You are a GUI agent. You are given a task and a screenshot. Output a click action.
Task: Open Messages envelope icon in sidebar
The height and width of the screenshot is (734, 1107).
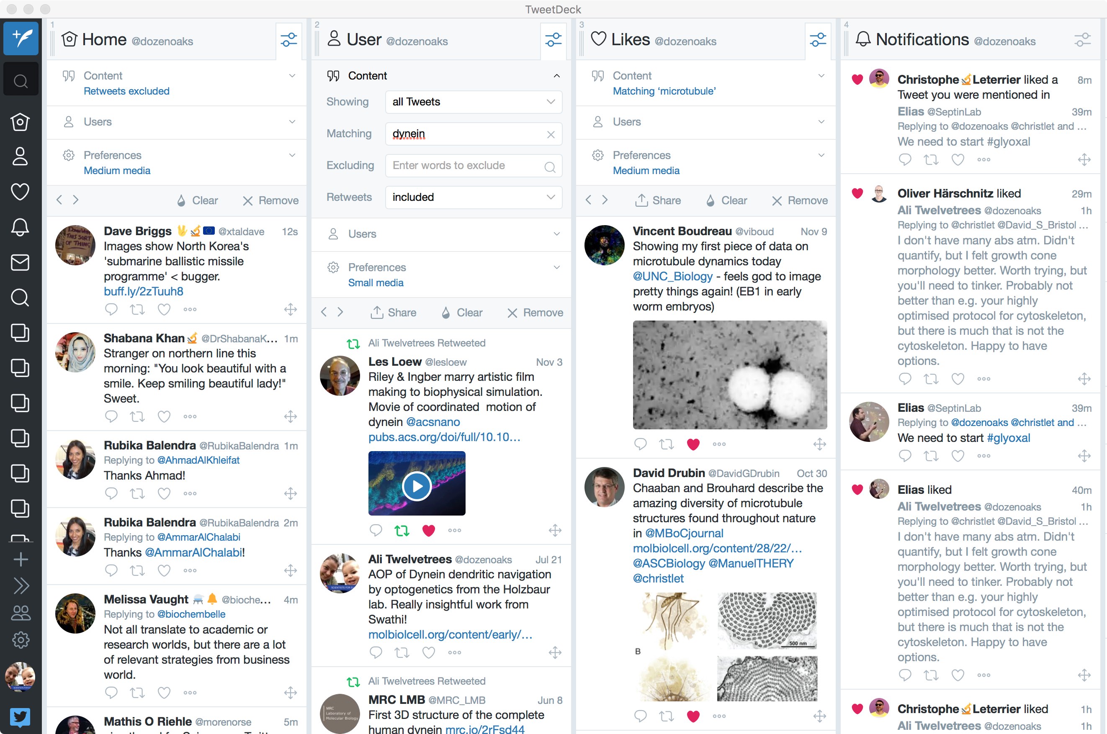20,262
